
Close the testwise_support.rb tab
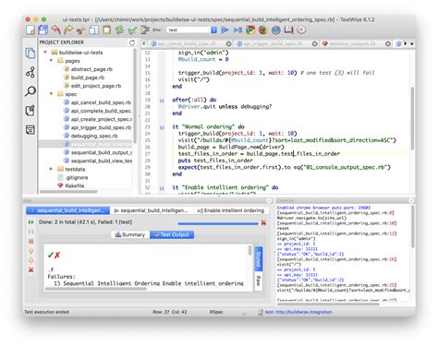pos(388,44)
